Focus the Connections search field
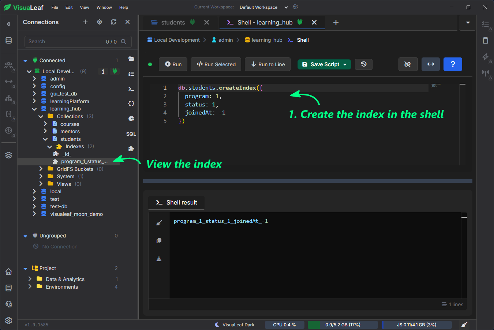 click(x=78, y=42)
